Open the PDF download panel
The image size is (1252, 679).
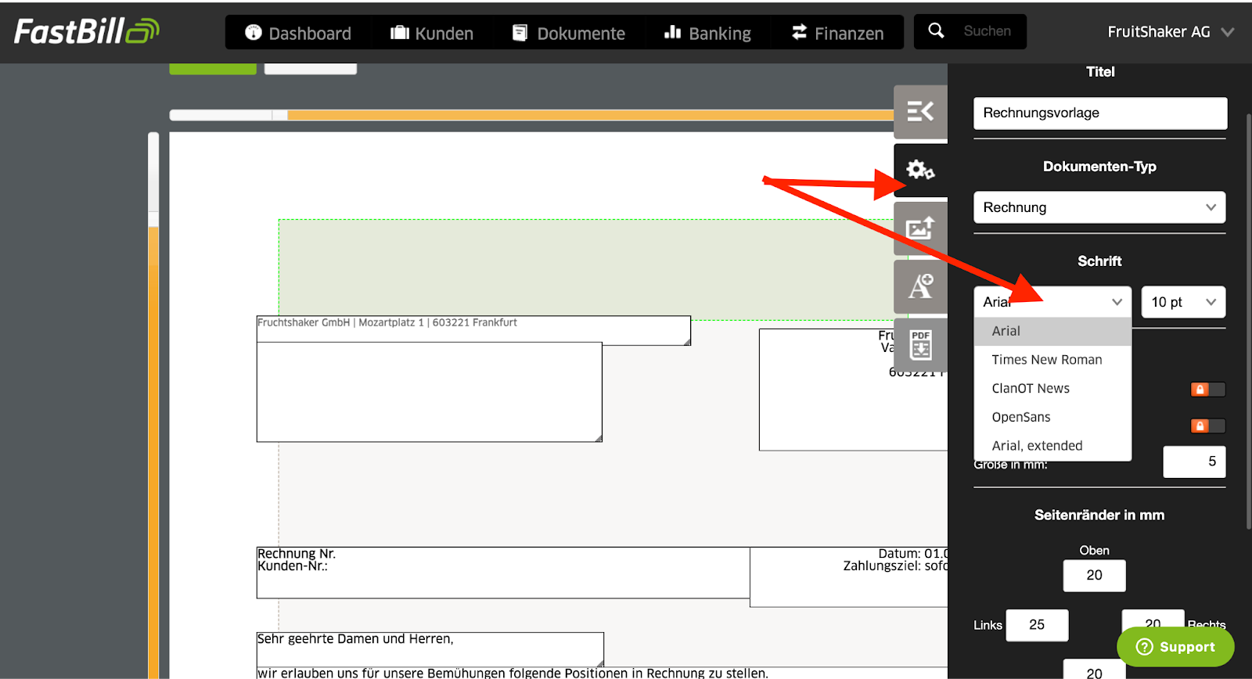pyautogui.click(x=920, y=344)
